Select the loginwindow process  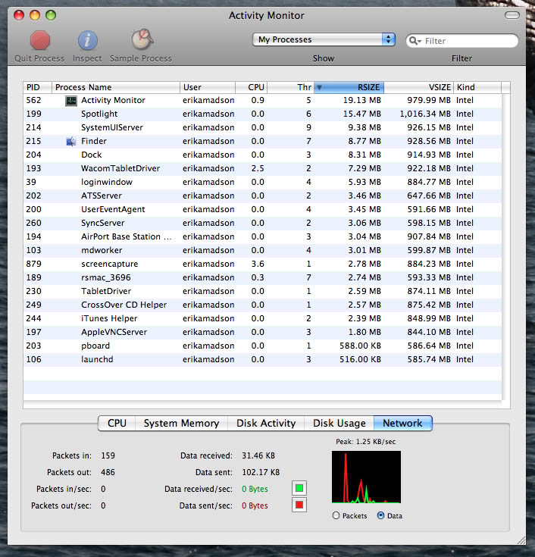(x=262, y=182)
